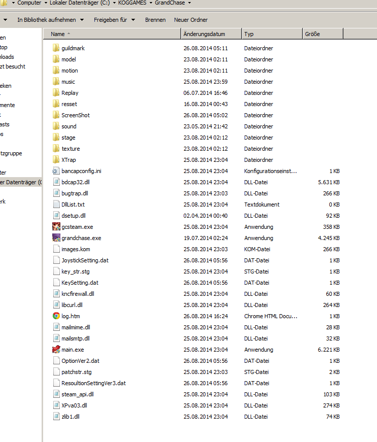Select the file name mailsmtp.dll
Screen dimensions: 377x442
tap(76, 338)
